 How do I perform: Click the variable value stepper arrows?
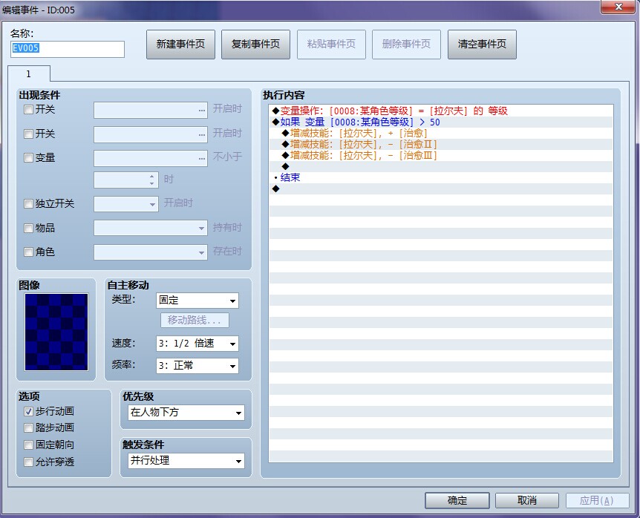pos(152,180)
